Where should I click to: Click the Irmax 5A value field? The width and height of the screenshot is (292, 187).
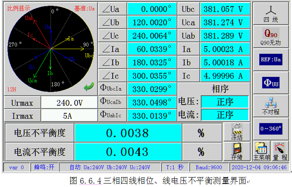coord(69,116)
